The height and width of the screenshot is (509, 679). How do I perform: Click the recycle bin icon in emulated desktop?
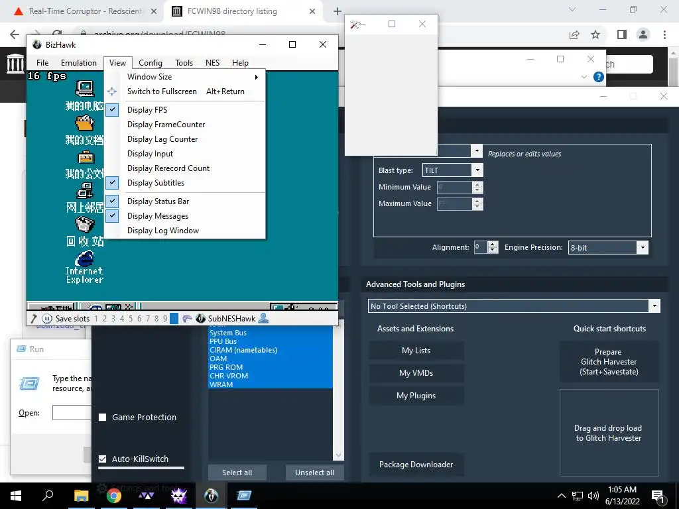point(84,225)
